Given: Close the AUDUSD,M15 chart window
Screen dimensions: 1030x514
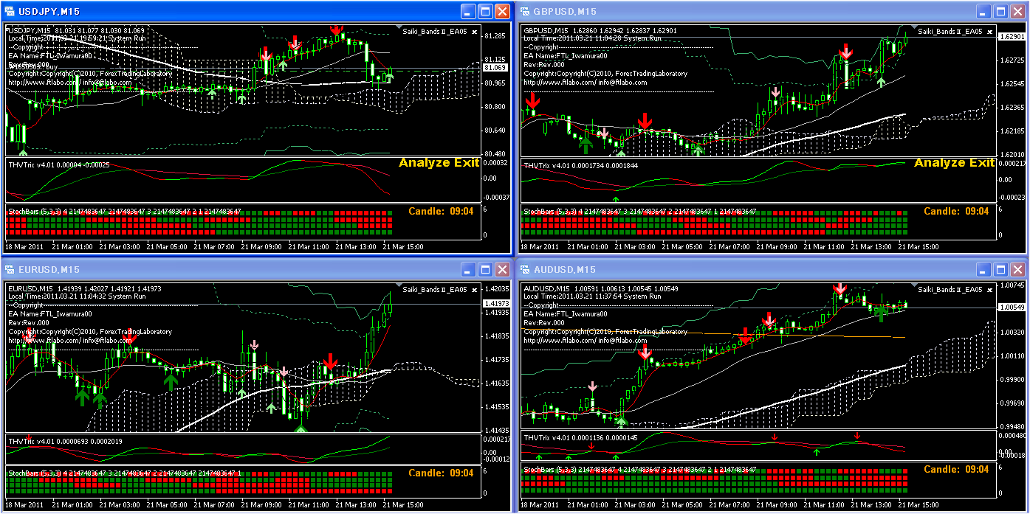Looking at the screenshot, I should (1017, 270).
